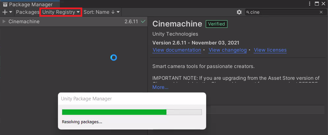Click the Resolving packages... status text
Image resolution: width=328 pixels, height=135 pixels.
click(x=82, y=122)
